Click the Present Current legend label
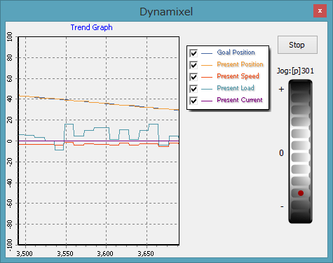 tap(240, 100)
